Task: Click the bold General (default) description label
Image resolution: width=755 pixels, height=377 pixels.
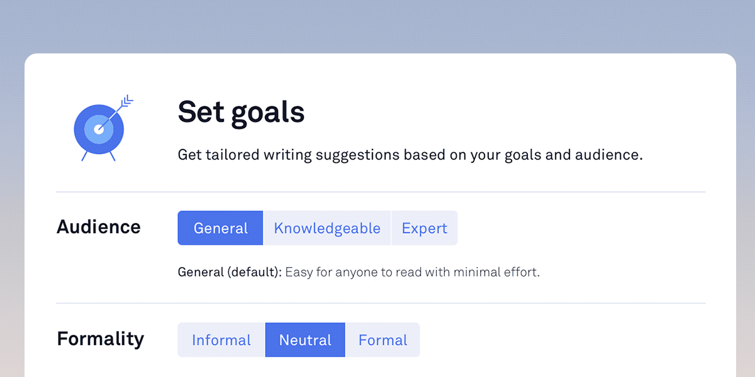Action: pos(230,273)
